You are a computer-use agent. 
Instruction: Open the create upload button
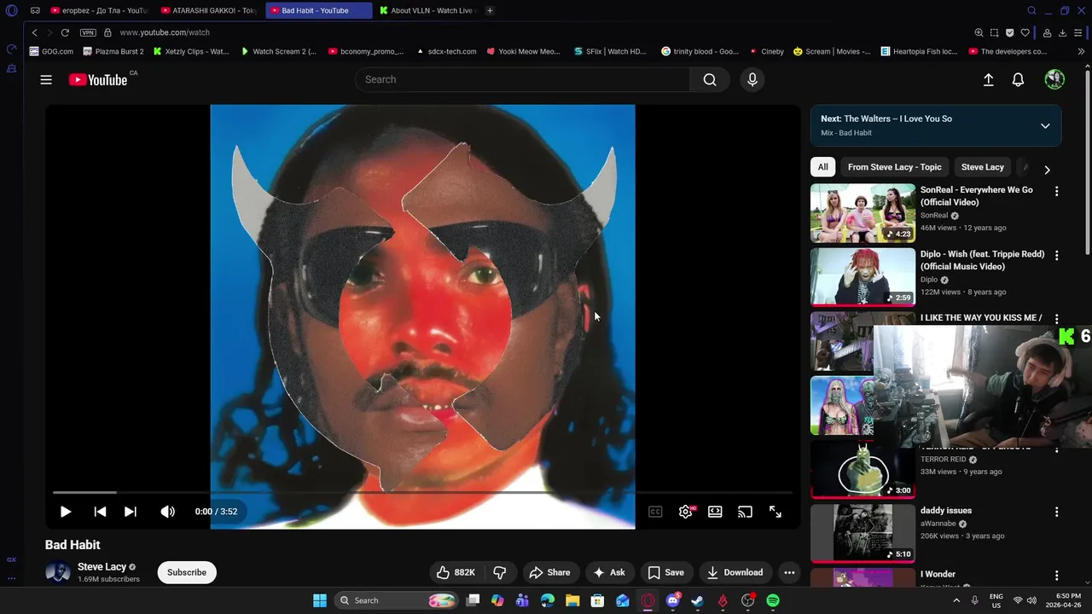(x=988, y=79)
